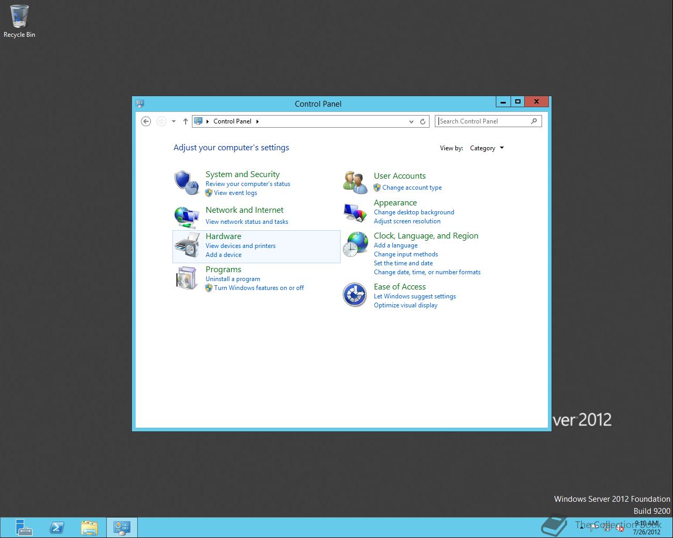Open the Programs disc box icon
Viewport: 673px width, 538px height.
[187, 278]
